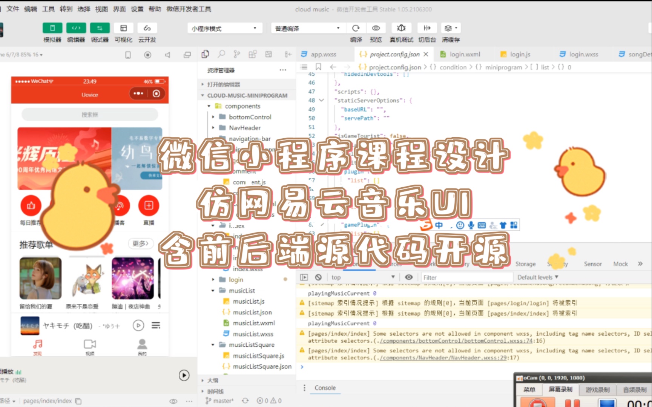
Task: Open the clear cache layers dropdown
Action: (451, 28)
